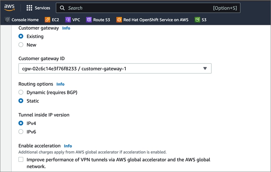Select the Existing customer gateway option
The height and width of the screenshot is (172, 271).
[21, 36]
